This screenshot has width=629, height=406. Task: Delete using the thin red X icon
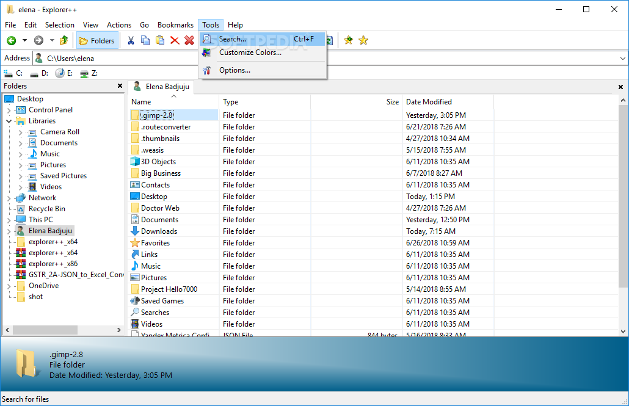[x=175, y=40]
